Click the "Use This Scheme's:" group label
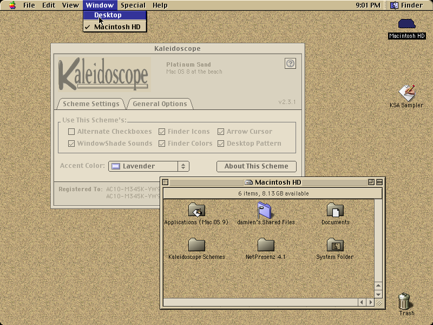This screenshot has width=433, height=325. (x=94, y=120)
